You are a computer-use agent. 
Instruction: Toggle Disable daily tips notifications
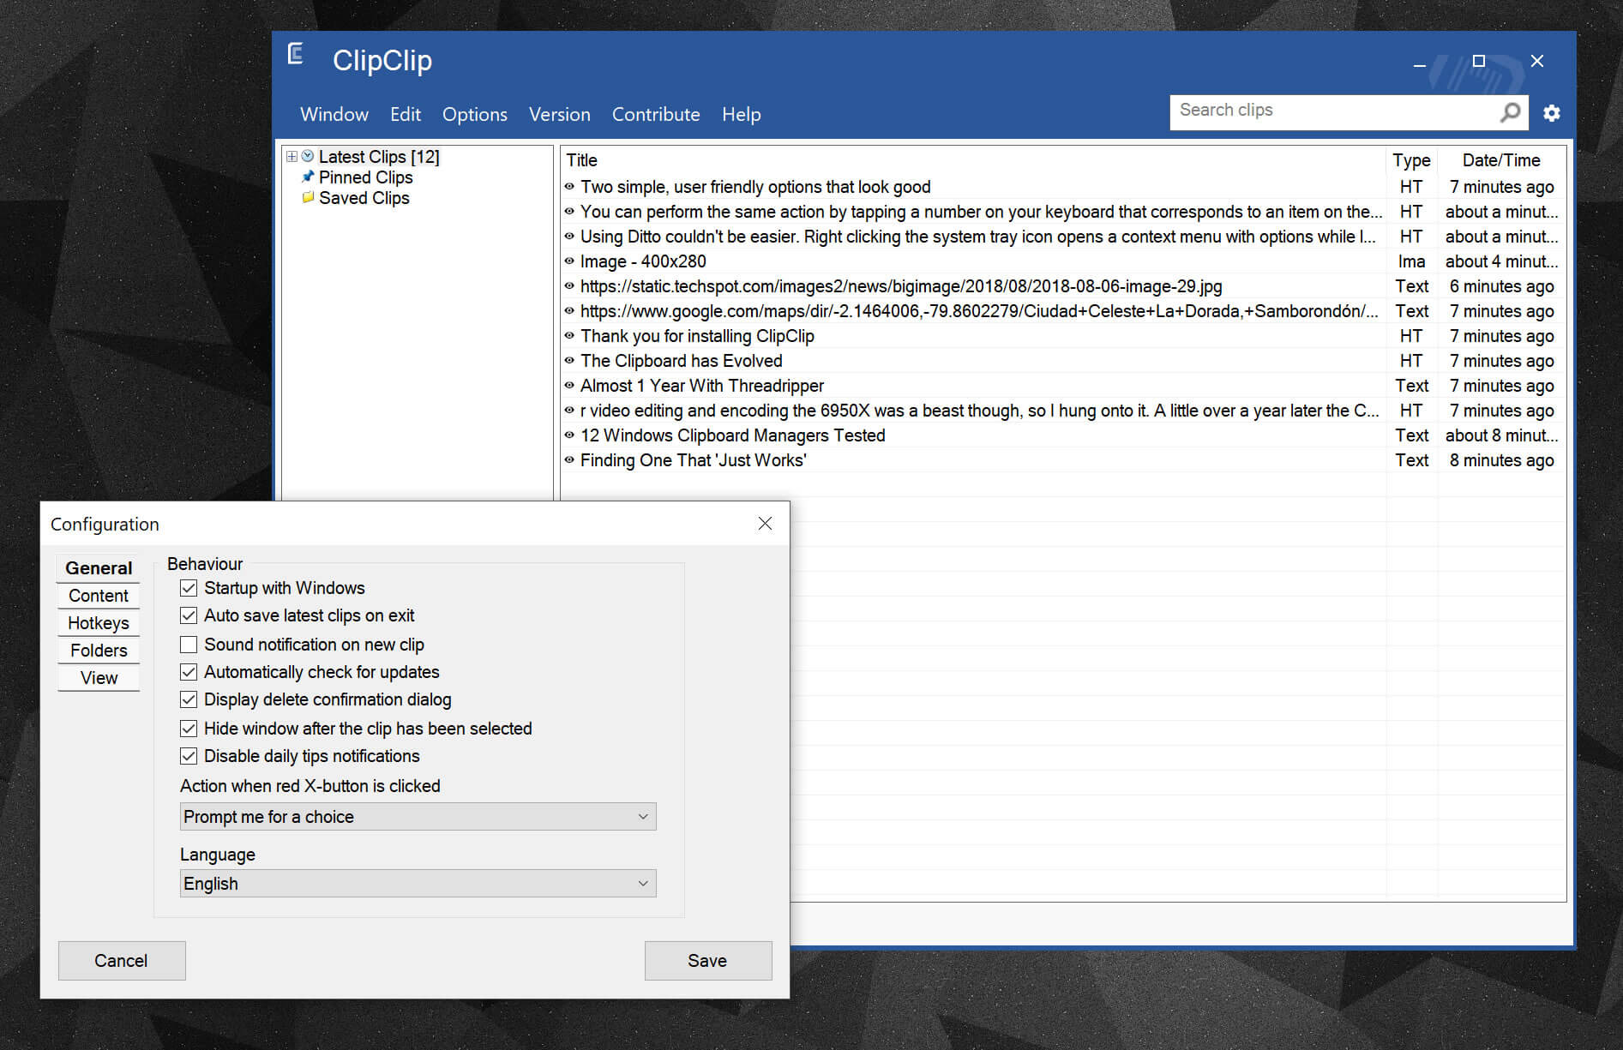click(189, 756)
